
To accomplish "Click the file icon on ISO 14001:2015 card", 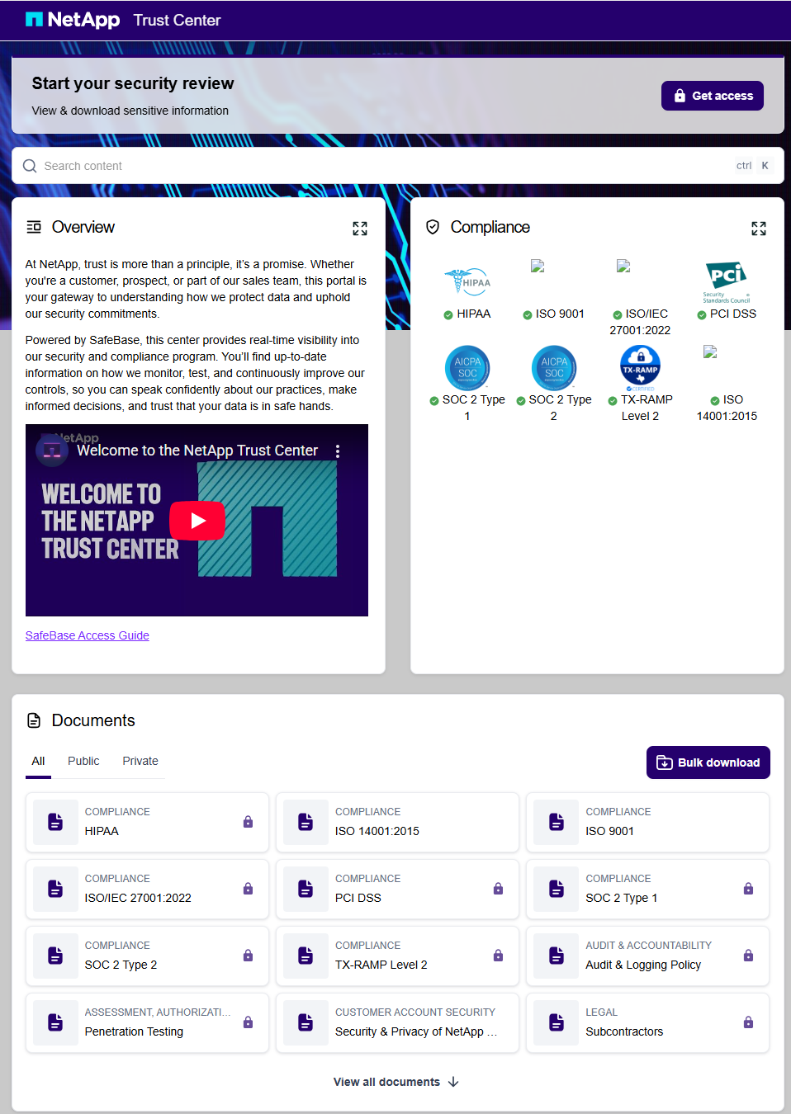I will coord(306,822).
